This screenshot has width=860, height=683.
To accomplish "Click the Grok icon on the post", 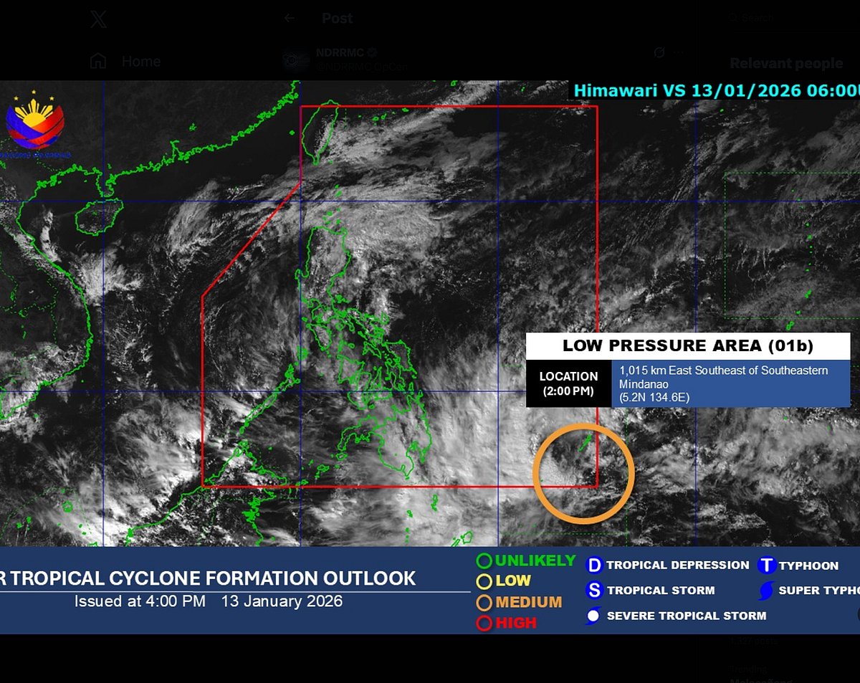I will (x=658, y=52).
